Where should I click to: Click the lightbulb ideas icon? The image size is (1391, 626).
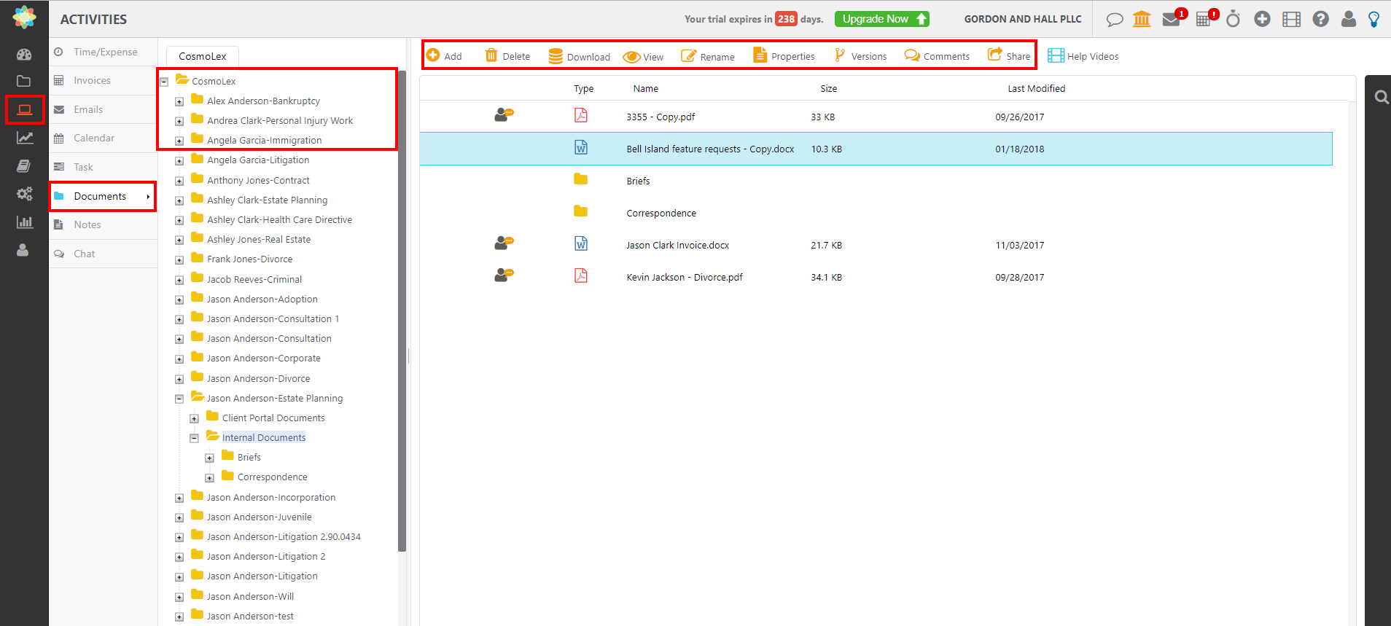pyautogui.click(x=1374, y=19)
